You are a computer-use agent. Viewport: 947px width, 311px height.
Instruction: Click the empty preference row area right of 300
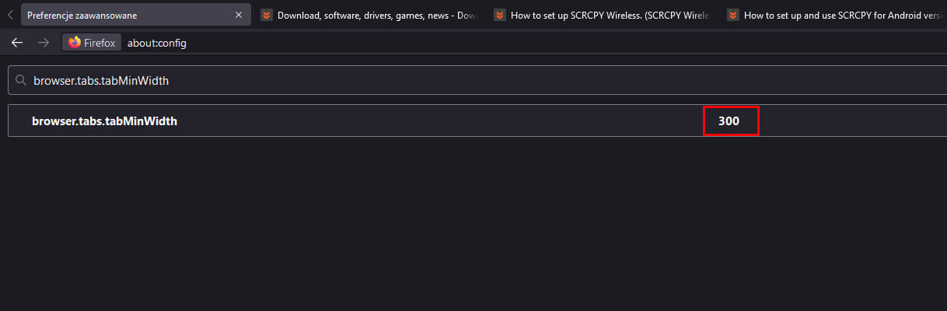851,121
